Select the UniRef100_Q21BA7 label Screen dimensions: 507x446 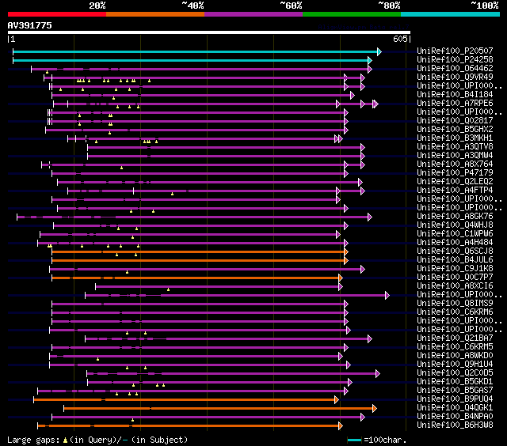[455, 338]
